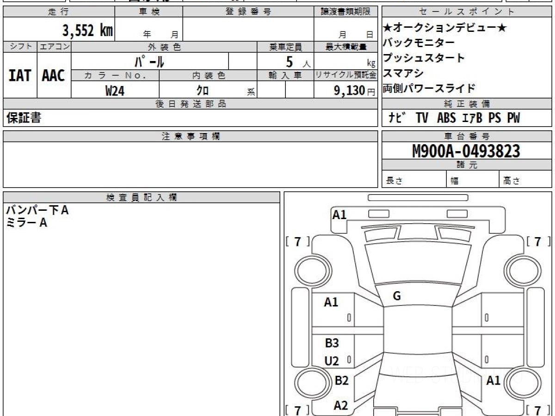Select the U2 dent mark on the diagram
This screenshot has width=555, height=416.
click(332, 361)
